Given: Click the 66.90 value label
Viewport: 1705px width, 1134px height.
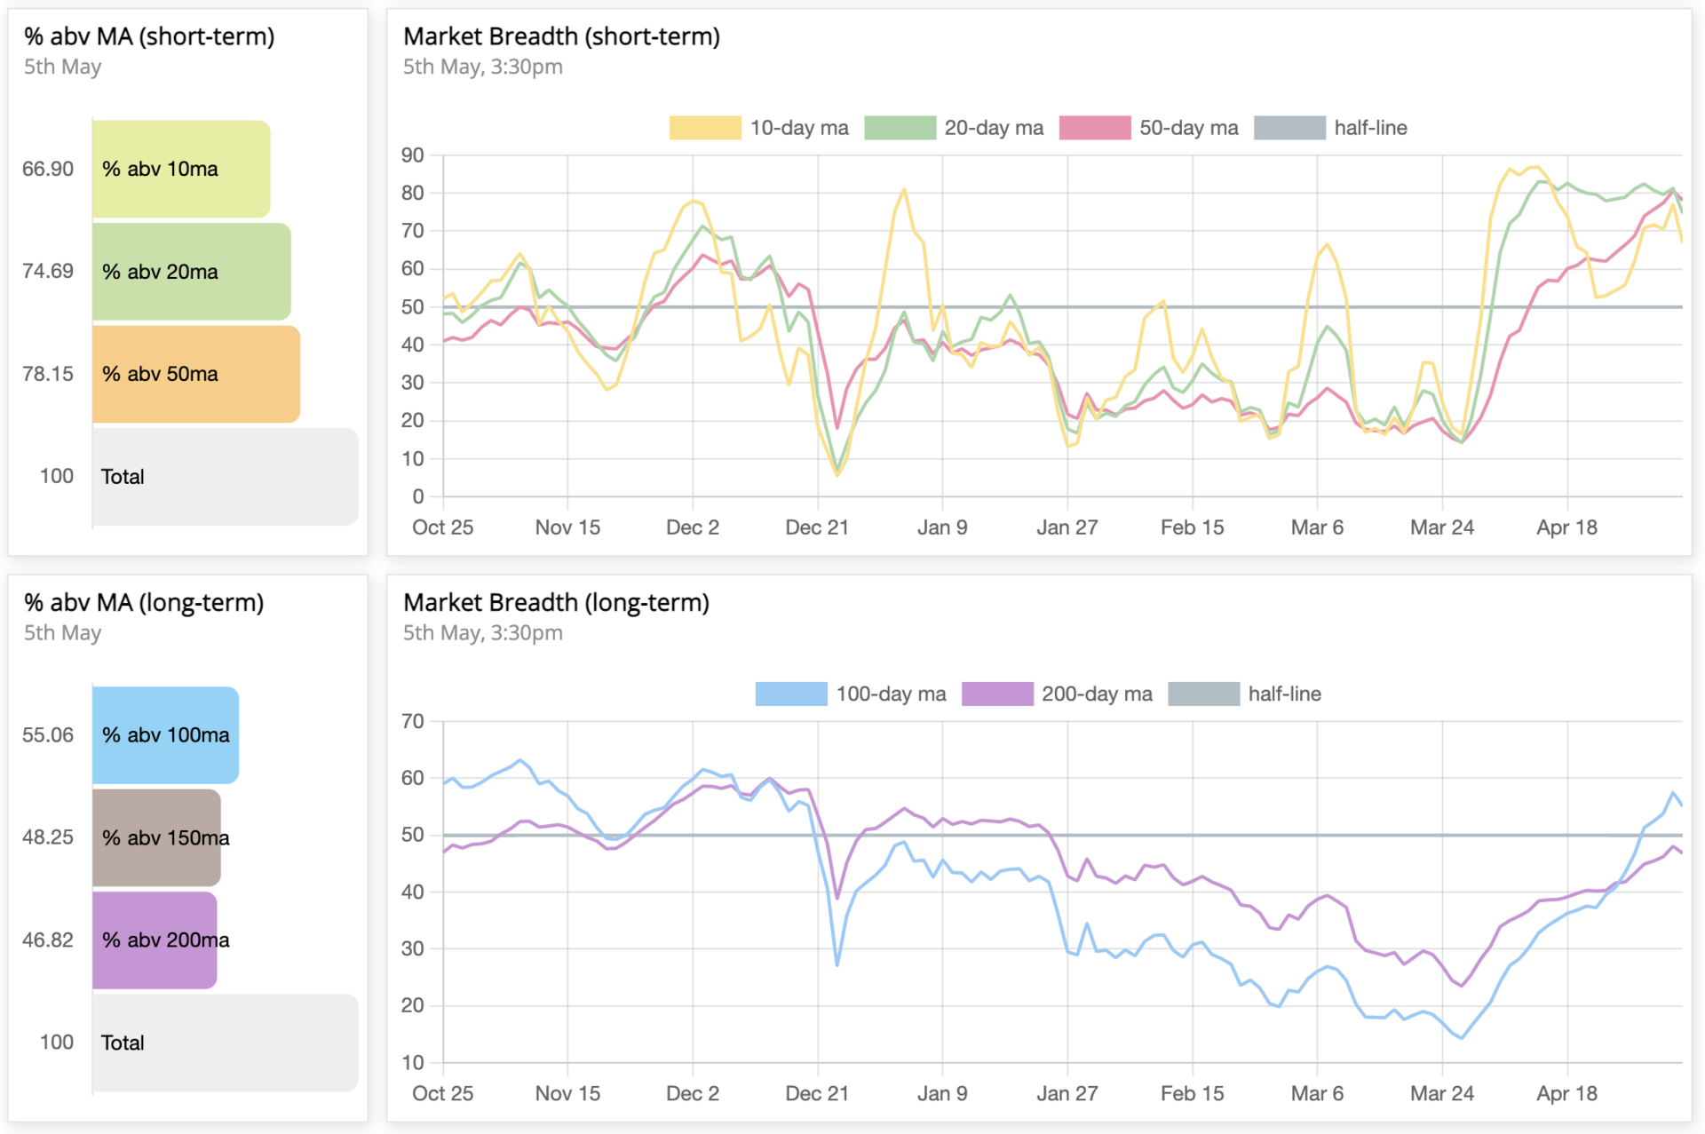Looking at the screenshot, I should pos(48,169).
